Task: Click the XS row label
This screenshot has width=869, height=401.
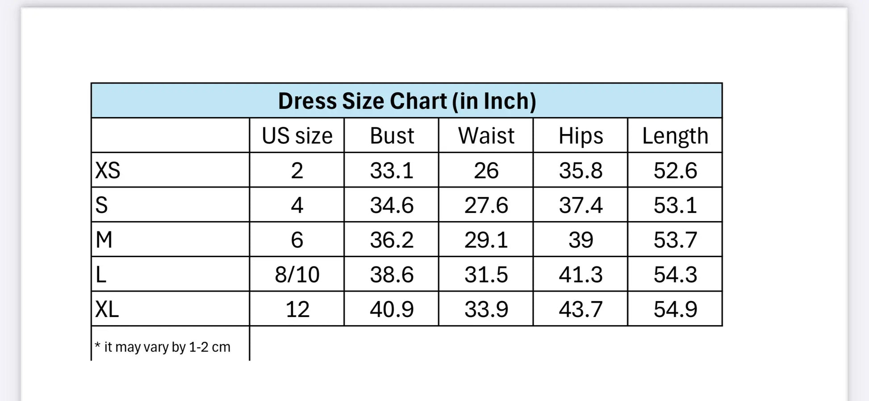Action: pyautogui.click(x=108, y=171)
